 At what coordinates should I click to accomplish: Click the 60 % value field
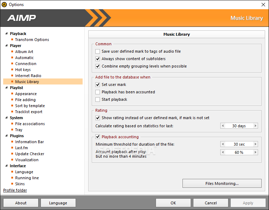[239, 152]
